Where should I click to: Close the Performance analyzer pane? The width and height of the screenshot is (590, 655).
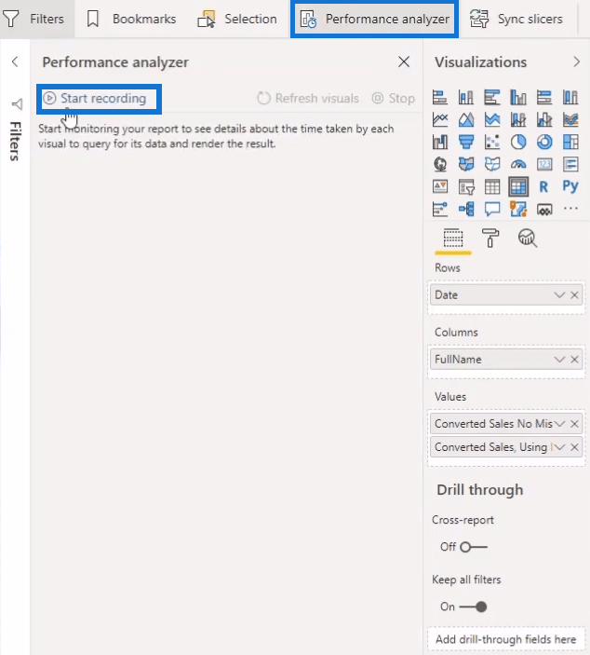[x=404, y=61]
